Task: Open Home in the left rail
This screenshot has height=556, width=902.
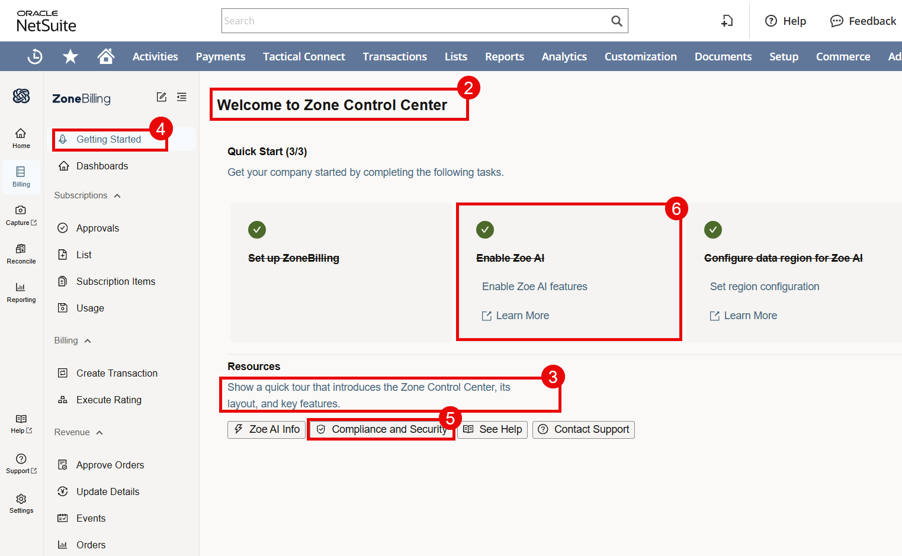Action: (x=21, y=139)
